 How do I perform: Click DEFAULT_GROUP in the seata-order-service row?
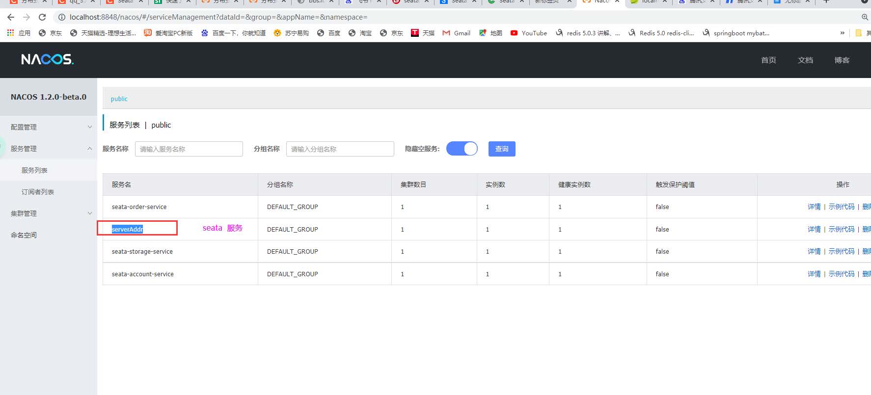pos(293,207)
